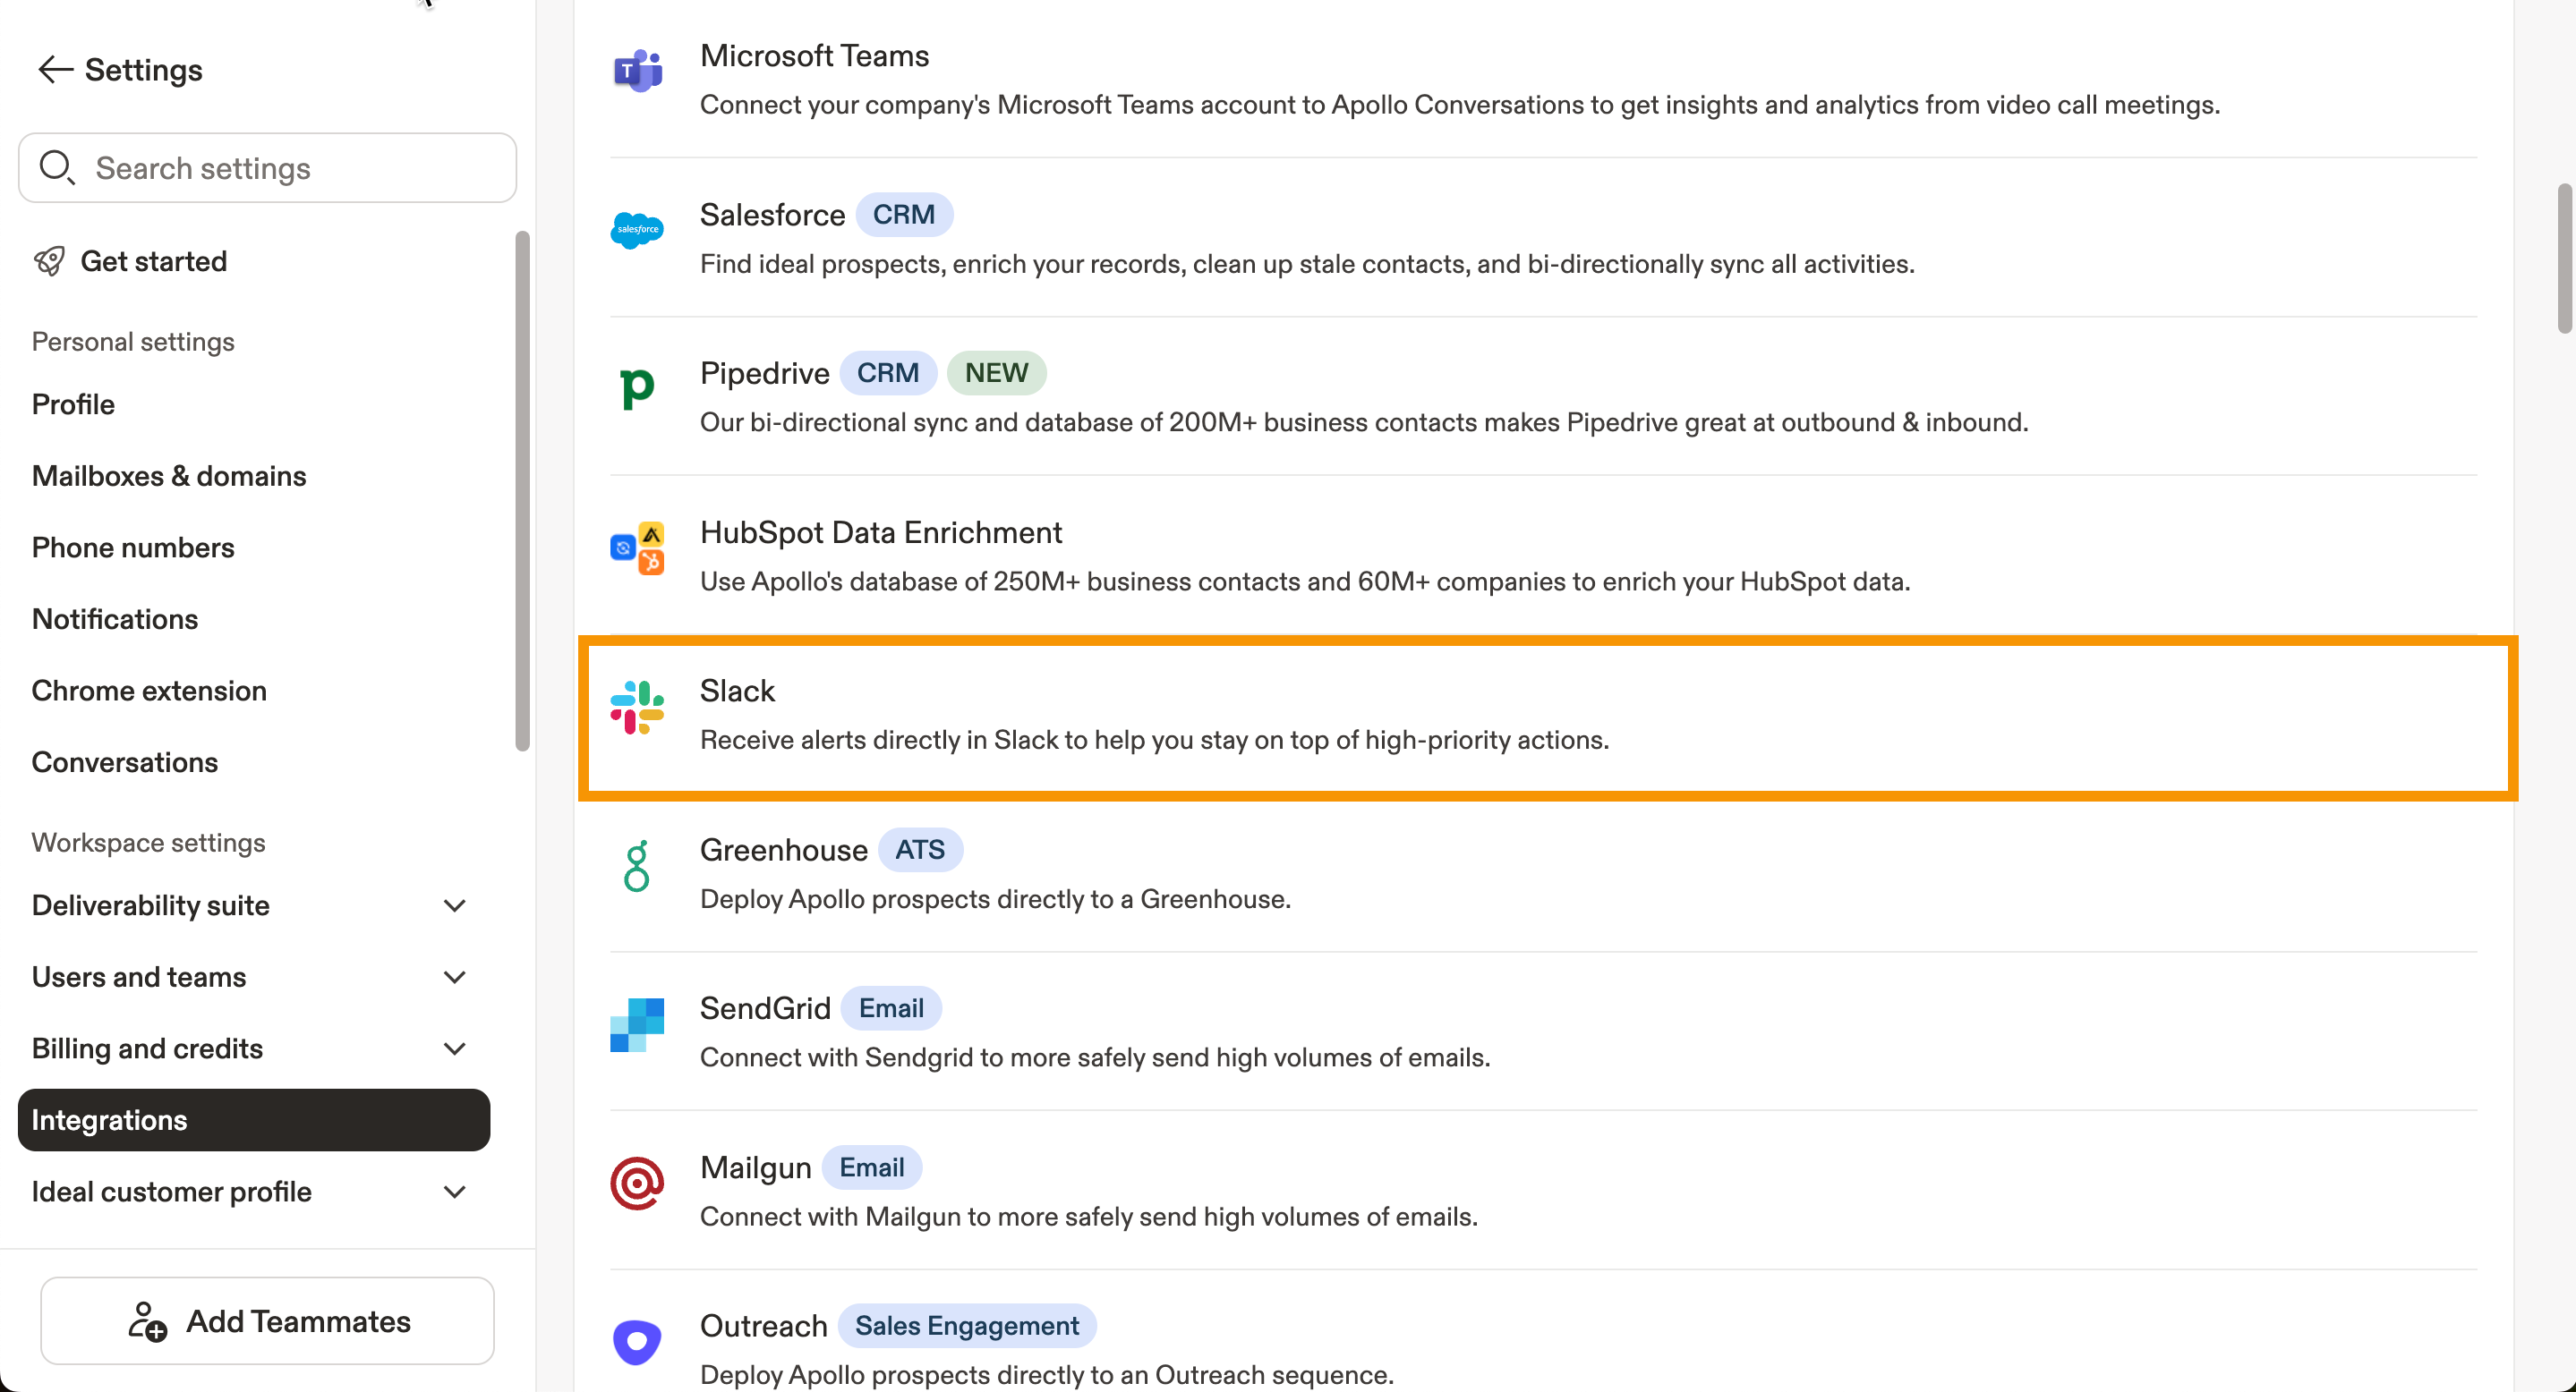Select the Integrations menu item
Image resolution: width=2576 pixels, height=1392 pixels.
pyautogui.click(x=254, y=1120)
